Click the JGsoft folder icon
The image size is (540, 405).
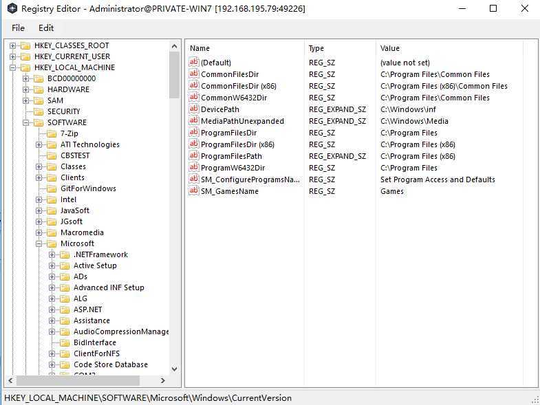52,222
